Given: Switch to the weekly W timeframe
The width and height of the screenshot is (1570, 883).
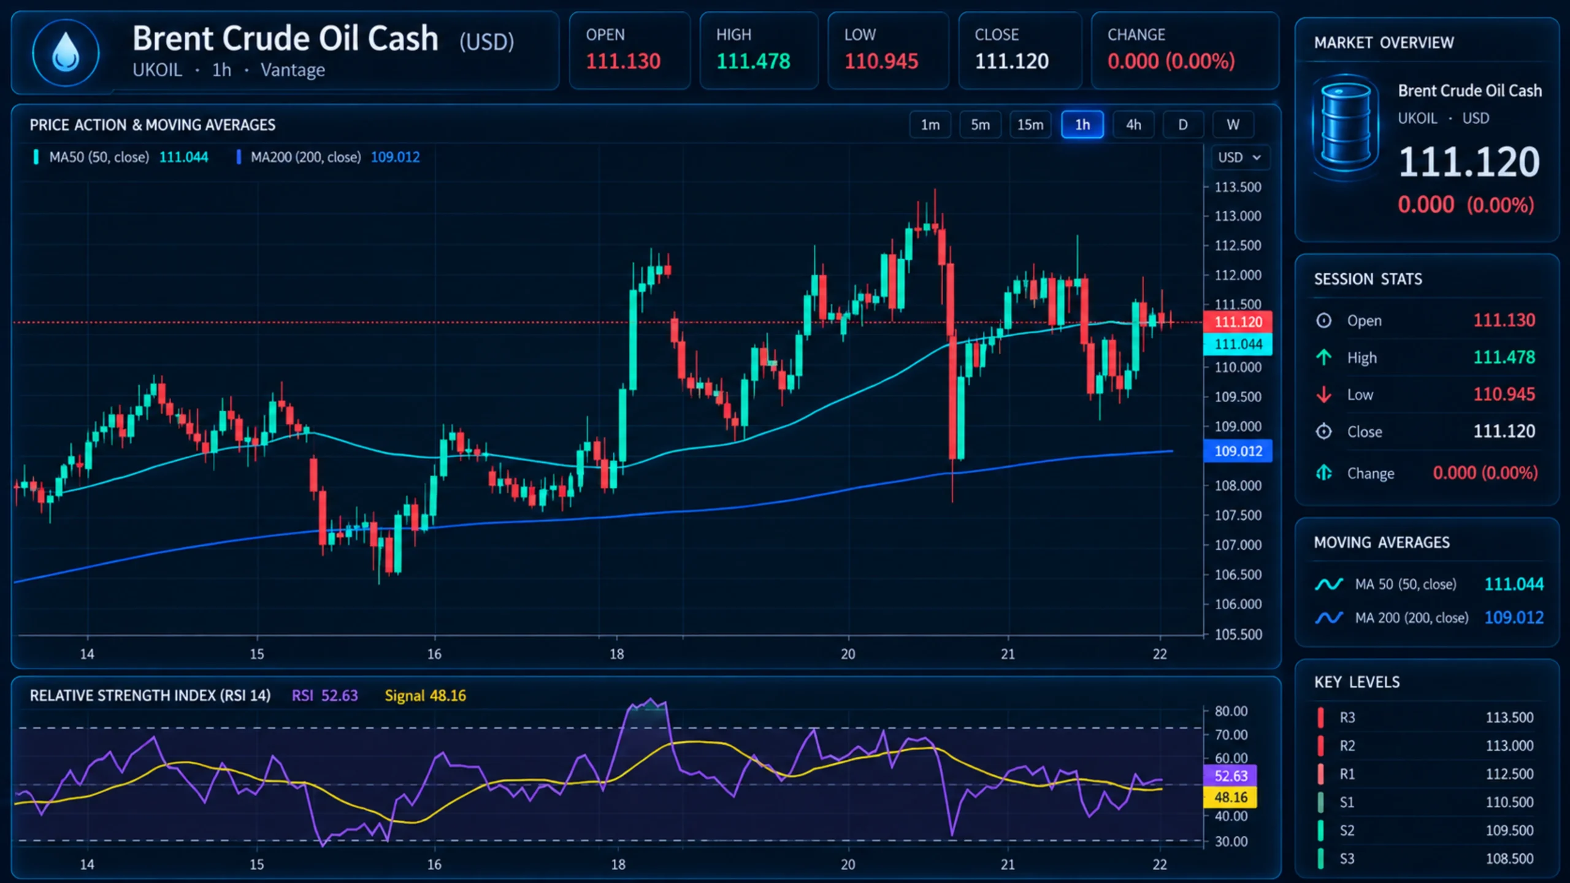Looking at the screenshot, I should [1233, 125].
